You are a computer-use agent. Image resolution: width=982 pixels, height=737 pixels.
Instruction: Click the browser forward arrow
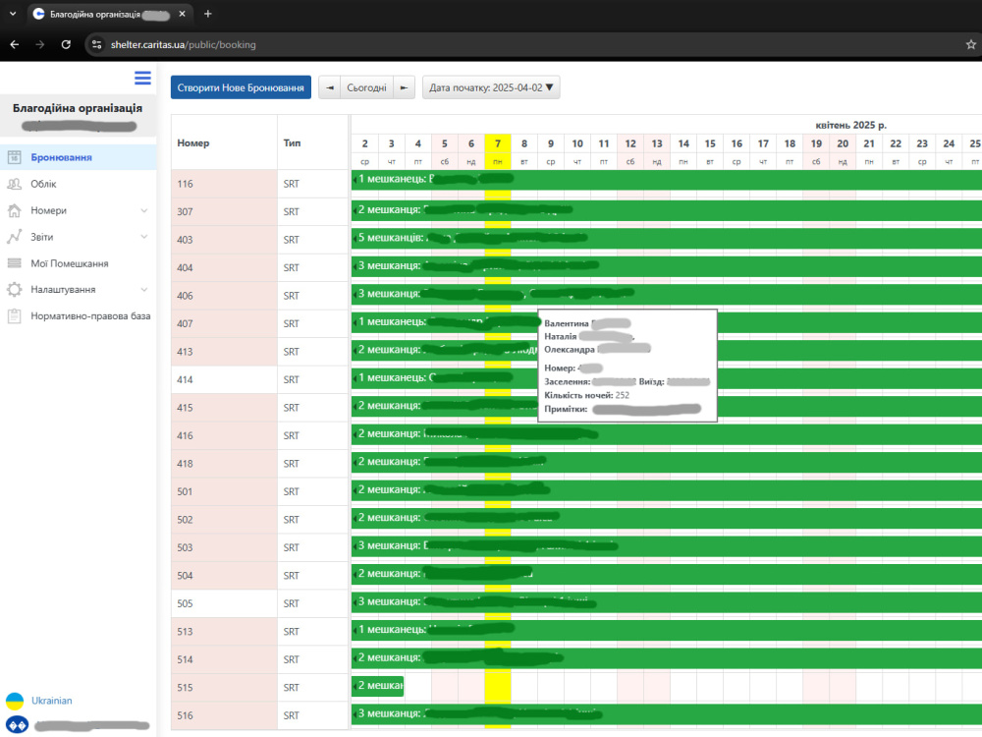tap(40, 44)
